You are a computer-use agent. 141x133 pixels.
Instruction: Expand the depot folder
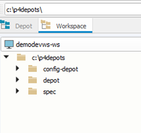18,80
